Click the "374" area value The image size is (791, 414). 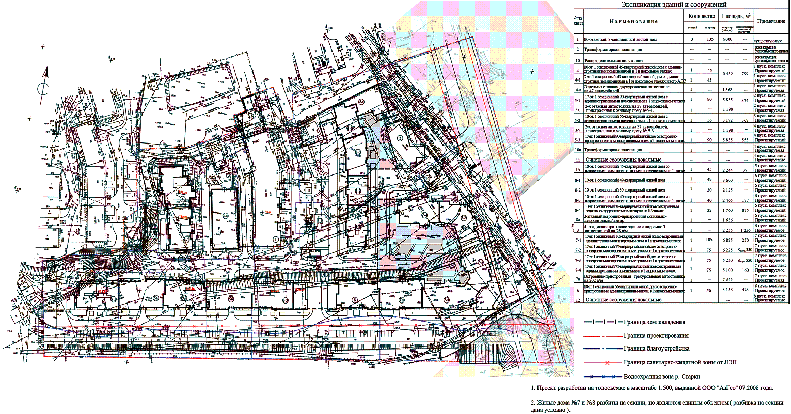[745, 100]
